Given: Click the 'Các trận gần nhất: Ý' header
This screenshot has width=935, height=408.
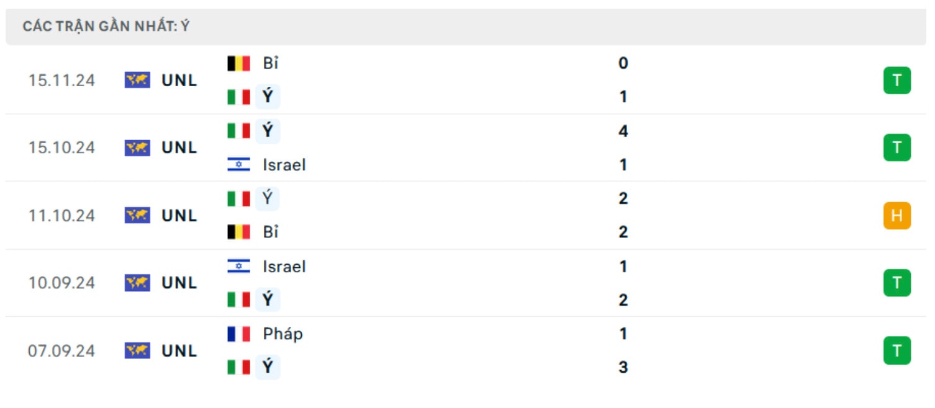Looking at the screenshot, I should point(106,27).
